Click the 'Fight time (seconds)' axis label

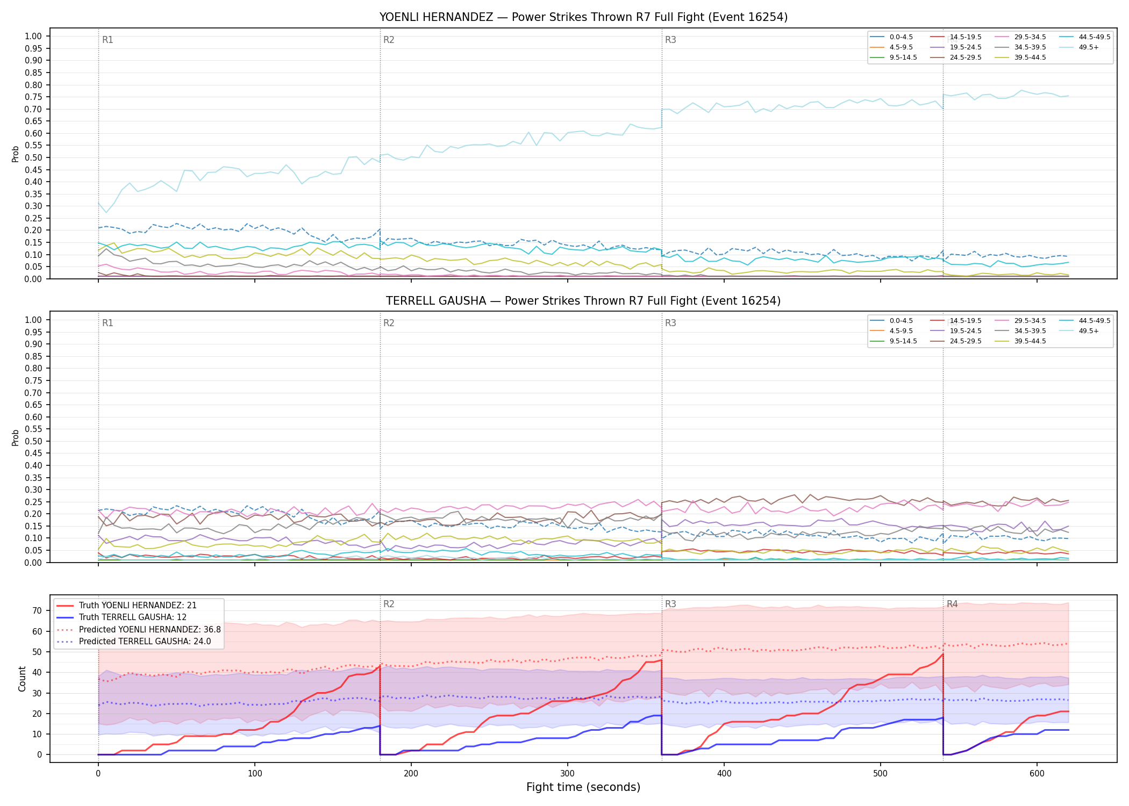583,787
